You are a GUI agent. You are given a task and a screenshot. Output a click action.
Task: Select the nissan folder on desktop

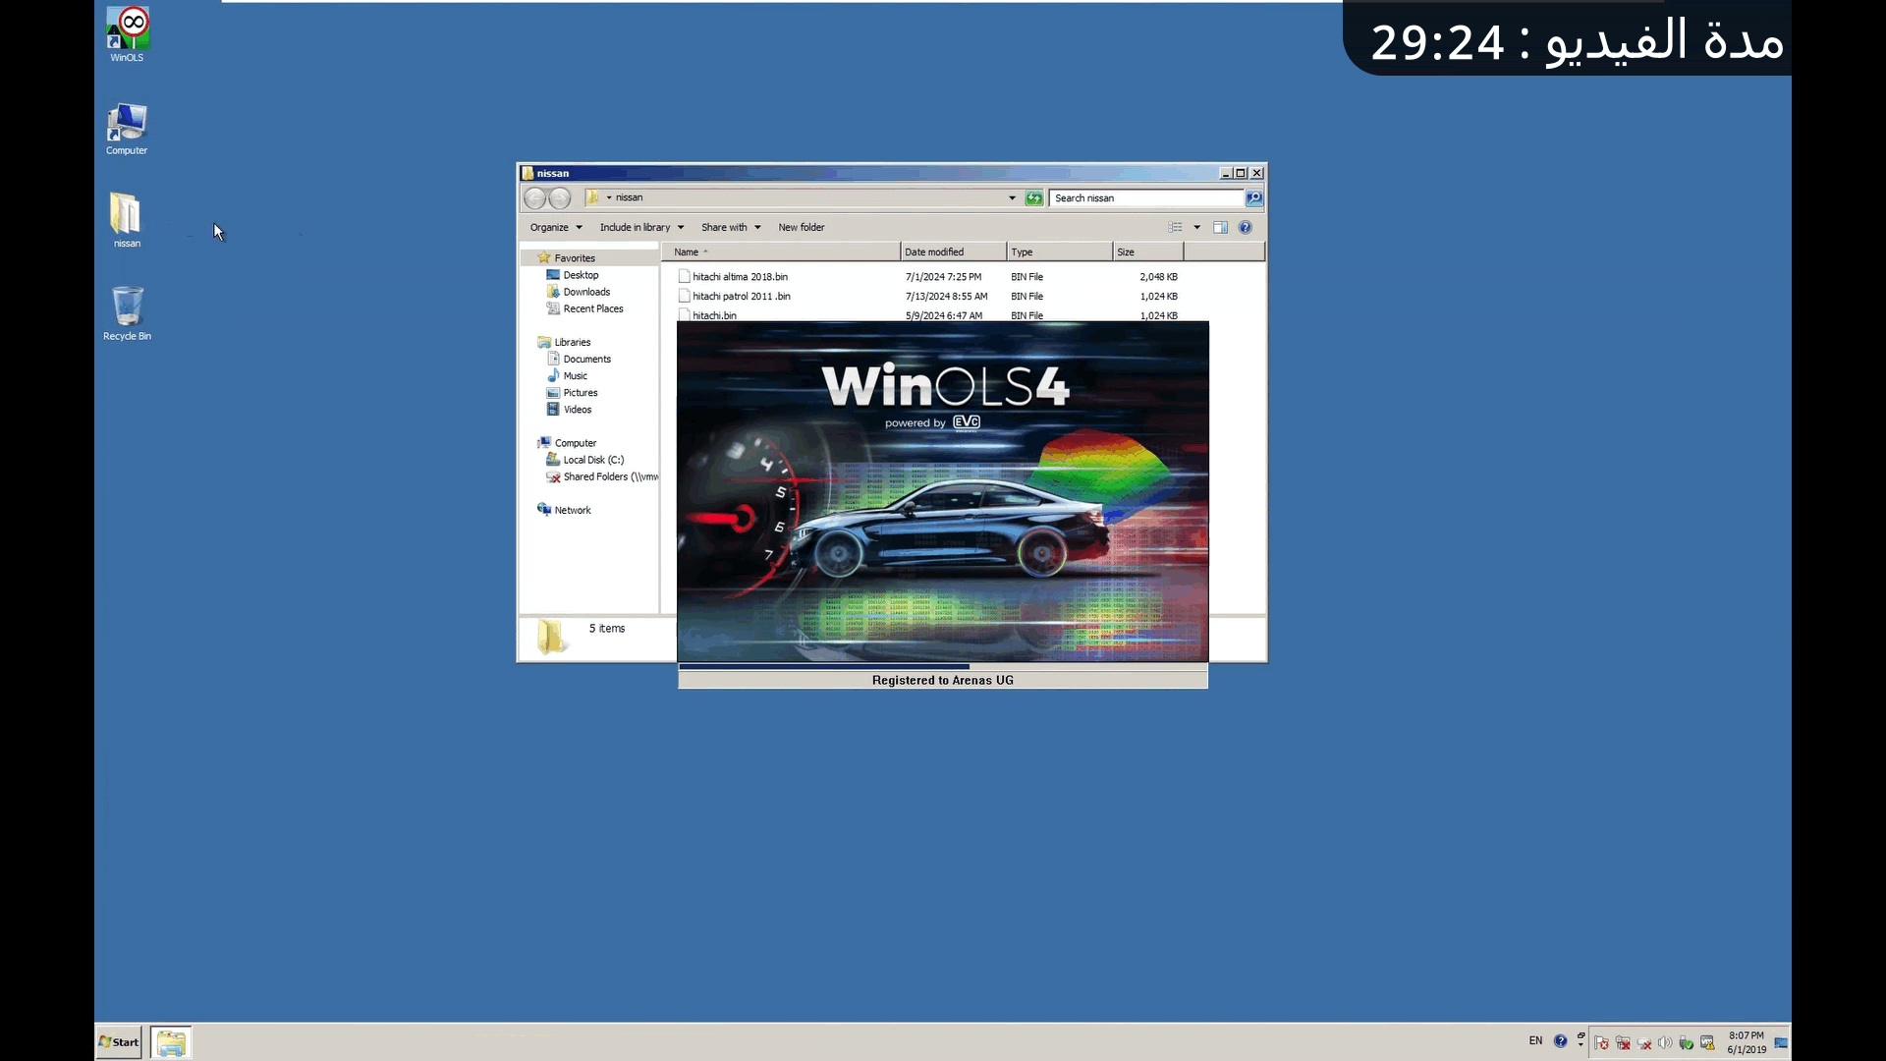tap(126, 218)
